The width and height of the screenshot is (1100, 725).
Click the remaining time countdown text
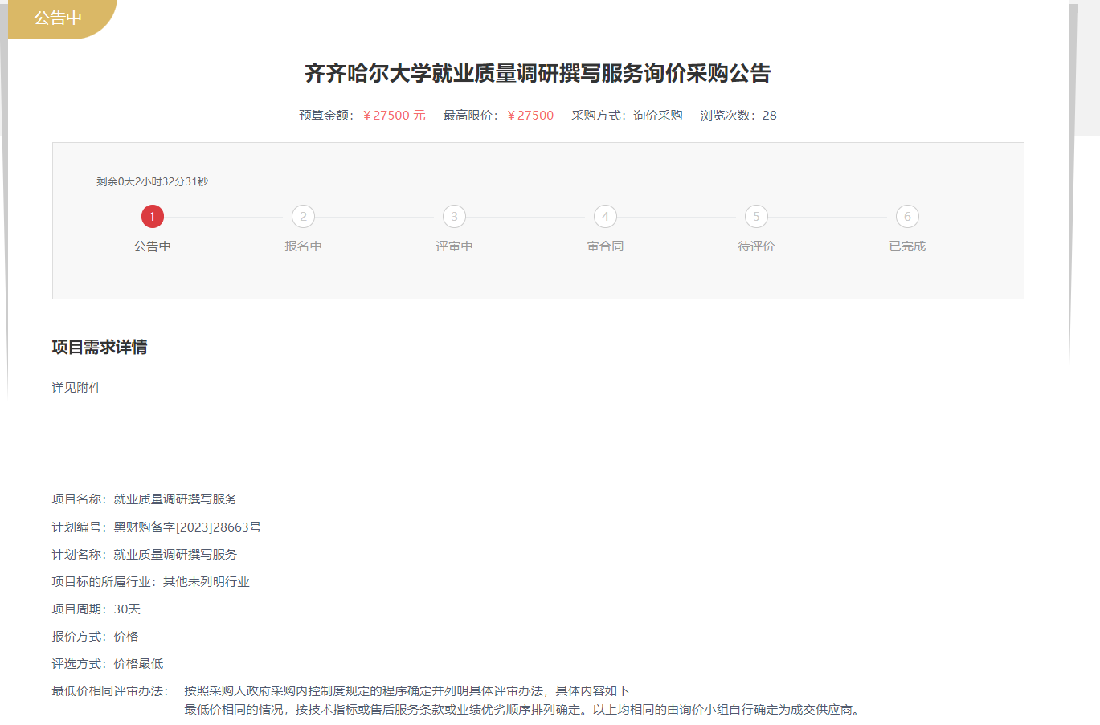click(152, 181)
